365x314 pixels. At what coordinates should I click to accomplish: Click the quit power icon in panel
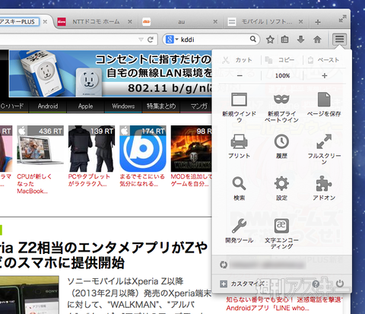(x=340, y=284)
